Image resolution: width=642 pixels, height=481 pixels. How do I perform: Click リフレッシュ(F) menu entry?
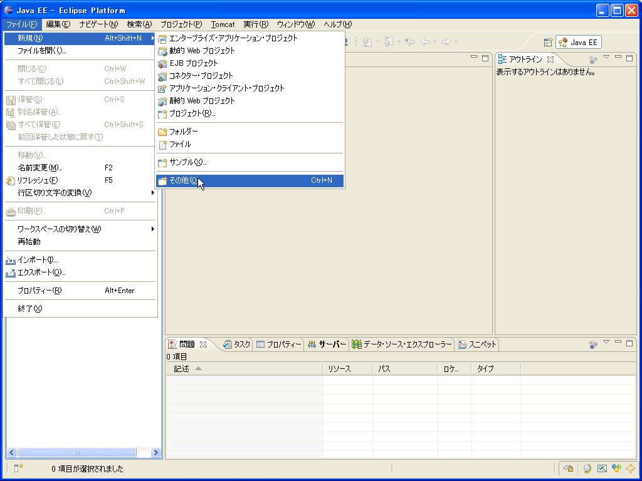tap(80, 180)
